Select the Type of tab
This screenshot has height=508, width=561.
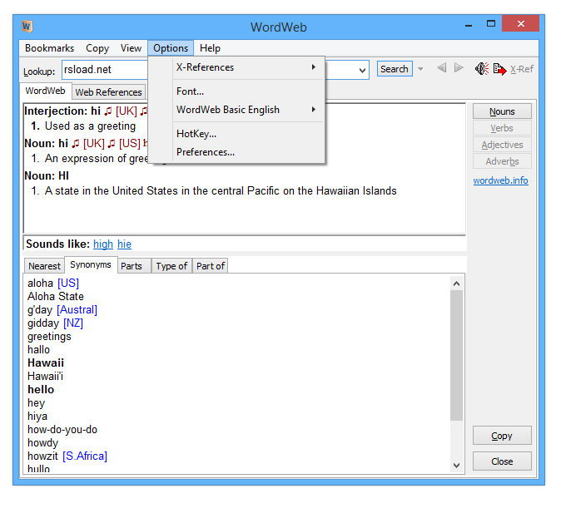[171, 266]
